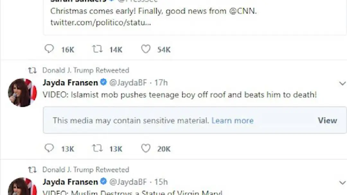Open the 17h tweet timestamp

tap(161, 83)
